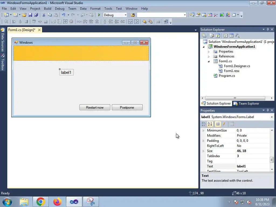Click the Save All icon
The height and width of the screenshot is (207, 276).
(36, 15)
